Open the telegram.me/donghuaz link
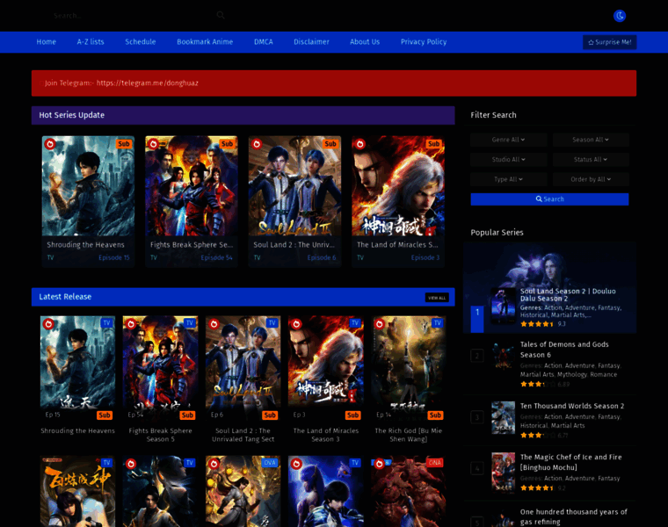 click(147, 83)
